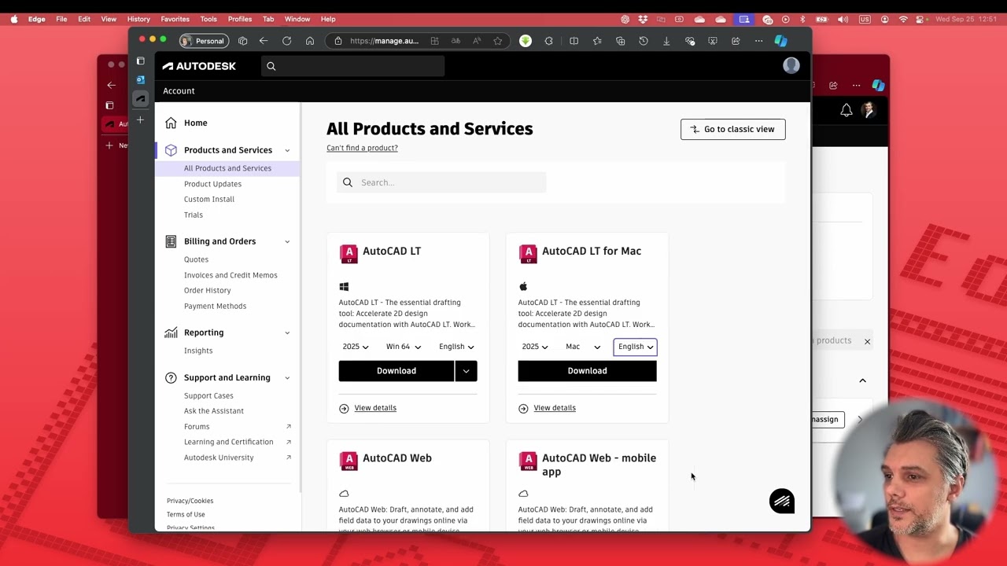Open AutoCAD LT for Mac version dropdown
Image resolution: width=1007 pixels, height=566 pixels.
(x=535, y=347)
